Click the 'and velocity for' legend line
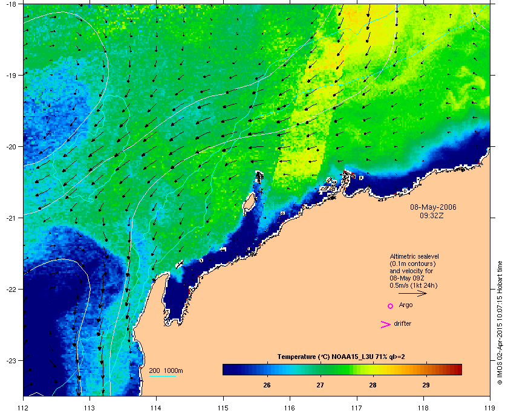This screenshot has height=411, width=508. pyautogui.click(x=411, y=271)
